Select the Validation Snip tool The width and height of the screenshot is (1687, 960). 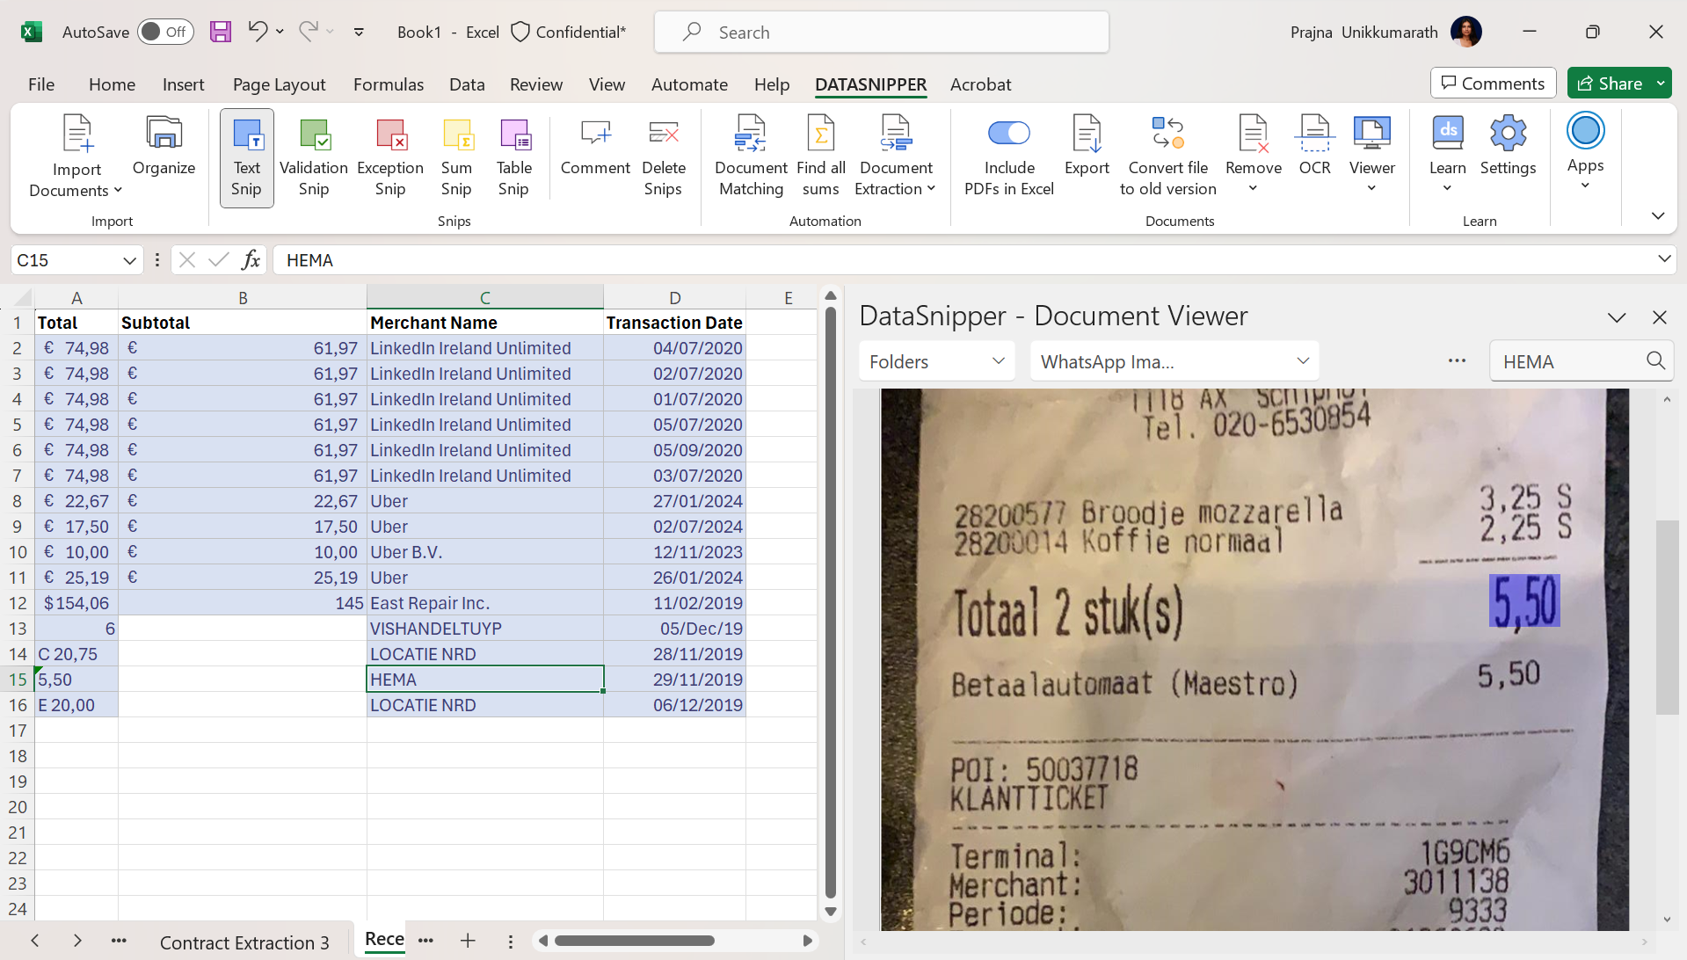pyautogui.click(x=314, y=158)
